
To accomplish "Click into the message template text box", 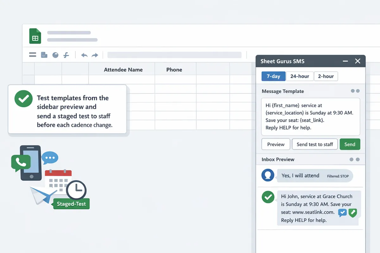I will point(311,117).
